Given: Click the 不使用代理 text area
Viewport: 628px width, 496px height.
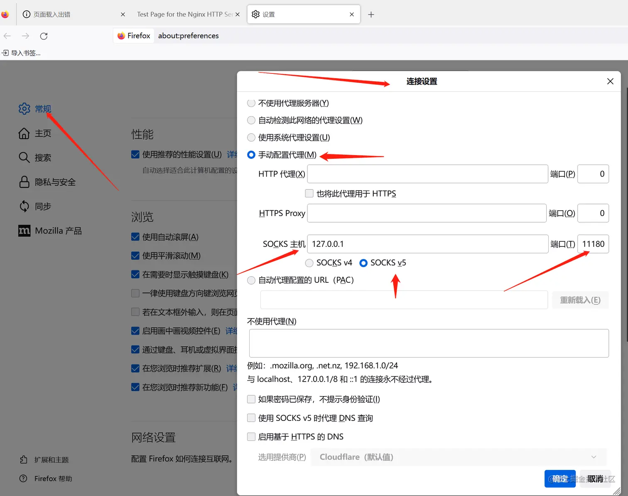Looking at the screenshot, I should coord(429,343).
